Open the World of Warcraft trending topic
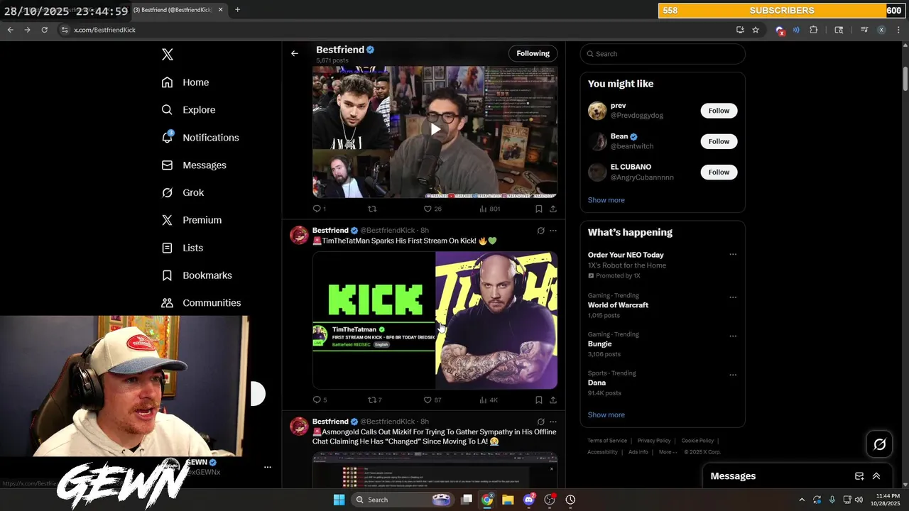Image resolution: width=909 pixels, height=511 pixels. tap(618, 305)
